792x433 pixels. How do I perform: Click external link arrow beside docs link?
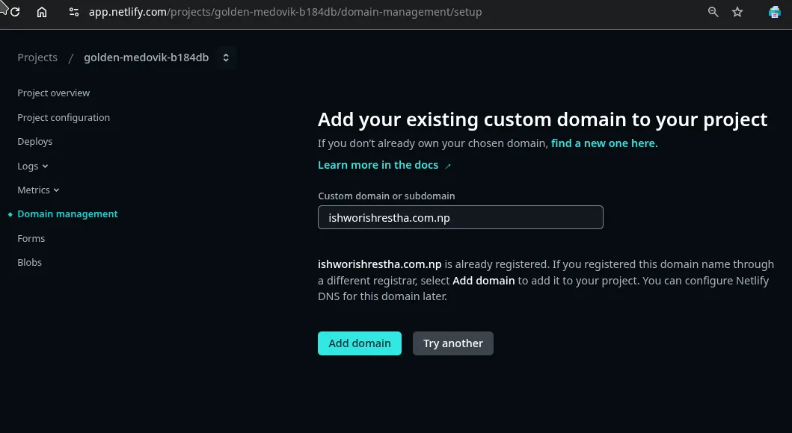click(448, 166)
